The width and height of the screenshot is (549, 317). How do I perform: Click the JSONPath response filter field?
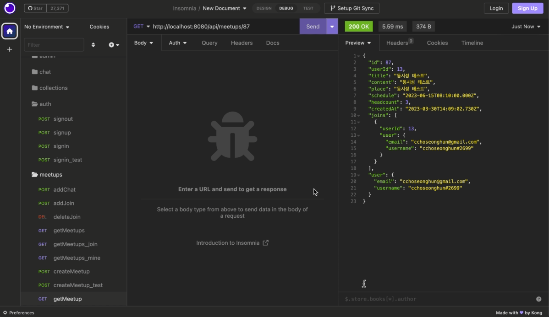coord(438,299)
